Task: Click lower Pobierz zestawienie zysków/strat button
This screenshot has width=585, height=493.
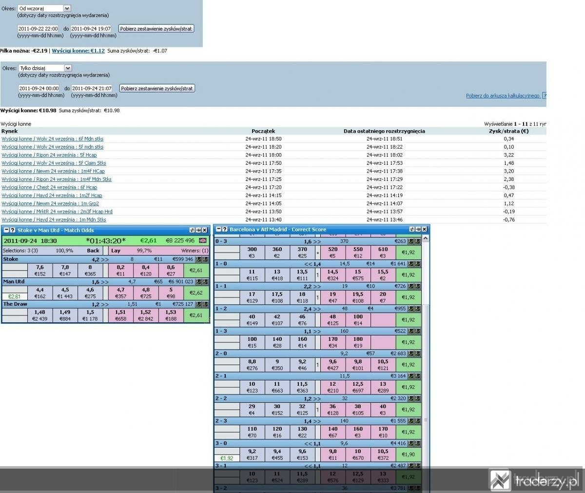Action: 157,88
